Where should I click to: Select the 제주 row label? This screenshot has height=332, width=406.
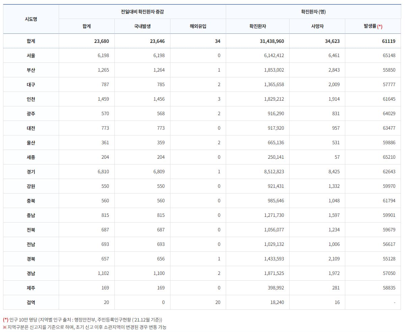coord(31,288)
